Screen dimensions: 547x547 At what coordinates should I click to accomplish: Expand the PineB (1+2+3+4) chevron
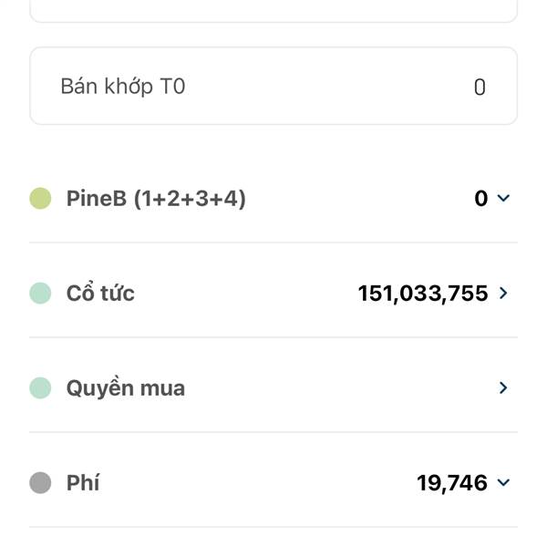click(x=503, y=198)
